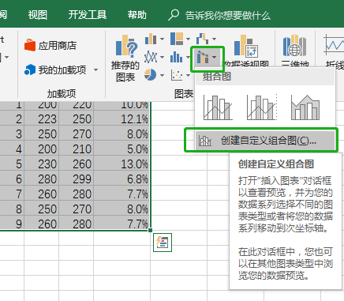Open My Add-ins
Image resolution: width=344 pixels, height=301 pixels.
(55, 70)
